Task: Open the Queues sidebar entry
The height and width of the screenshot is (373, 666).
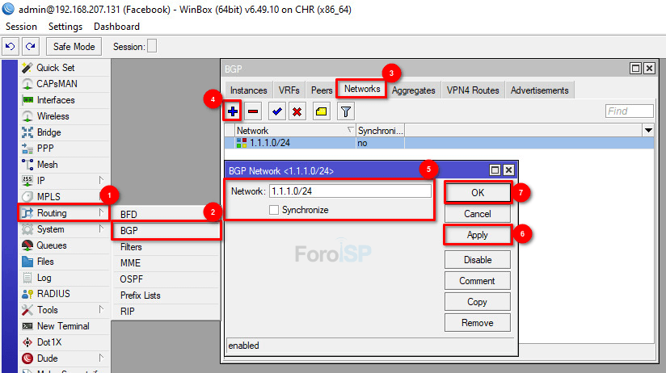Action: (x=52, y=245)
